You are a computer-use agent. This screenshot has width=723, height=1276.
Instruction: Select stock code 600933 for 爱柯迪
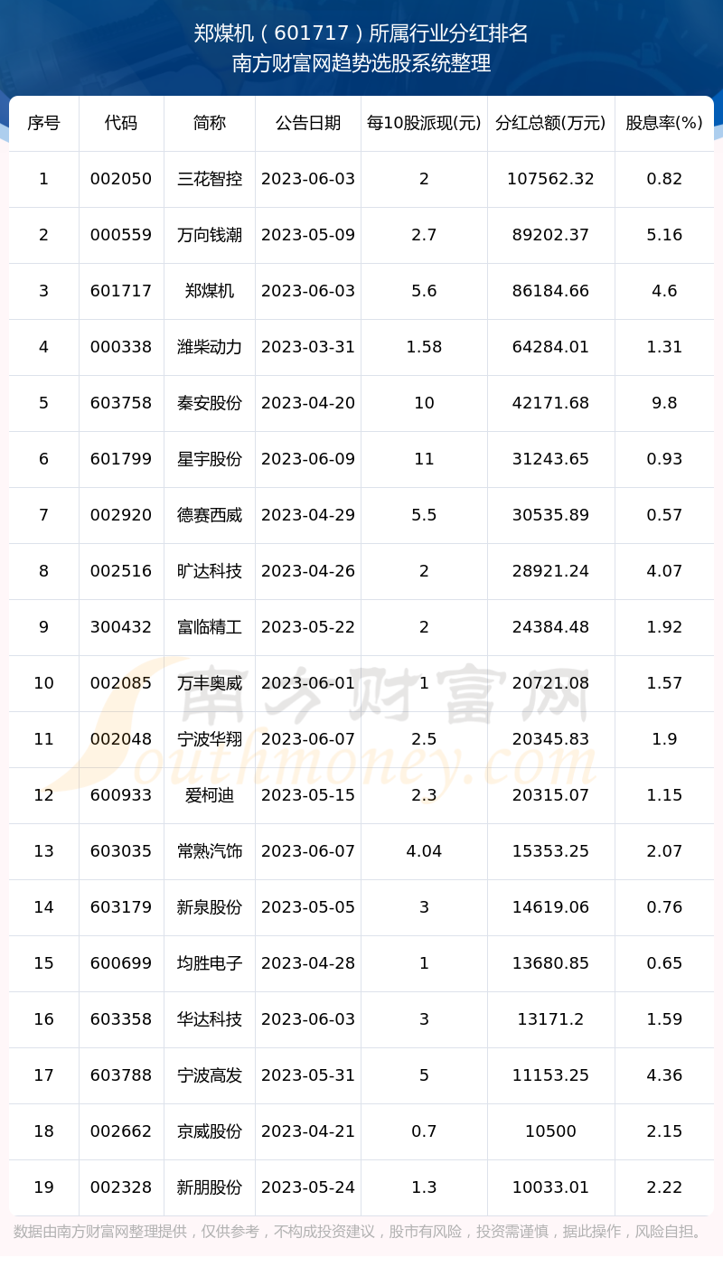pyautogui.click(x=121, y=795)
